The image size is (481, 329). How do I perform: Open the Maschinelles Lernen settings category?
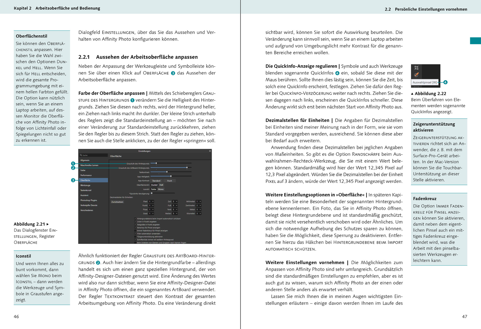point(93,165)
